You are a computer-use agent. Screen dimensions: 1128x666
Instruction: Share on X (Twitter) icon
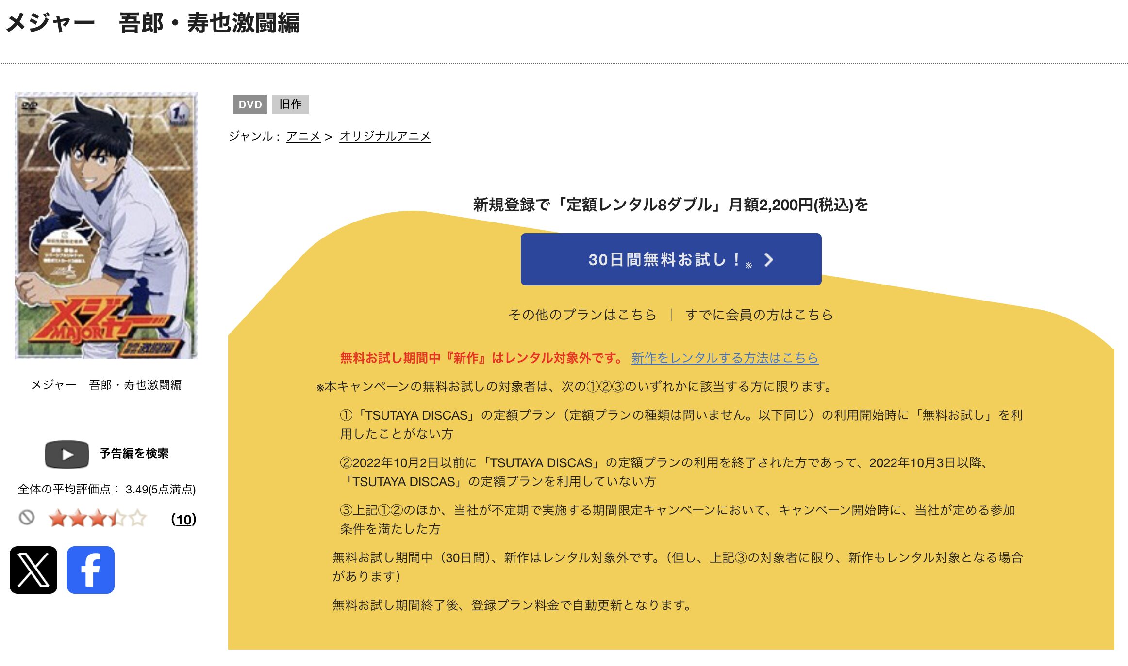[x=33, y=570]
